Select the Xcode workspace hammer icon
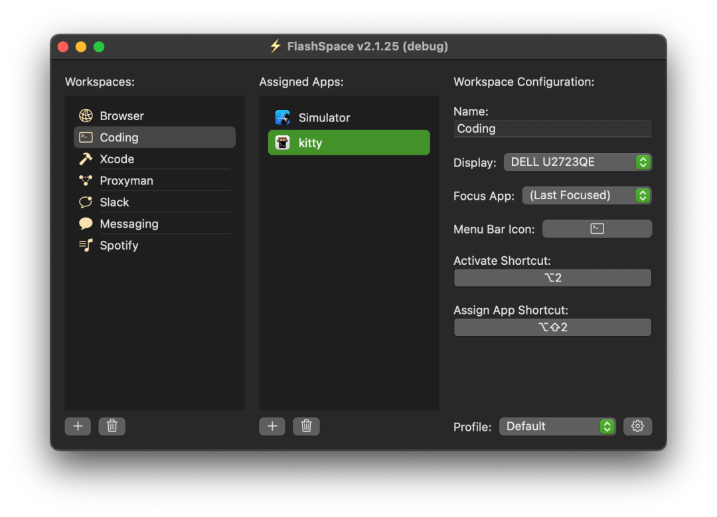 86,159
